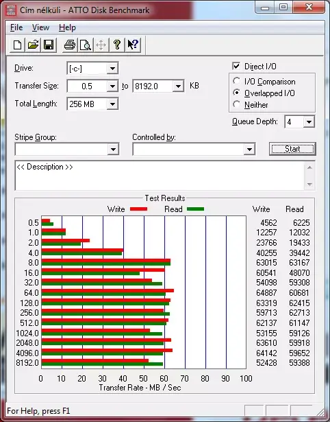Expand the Stripe Group dropdown

point(114,149)
